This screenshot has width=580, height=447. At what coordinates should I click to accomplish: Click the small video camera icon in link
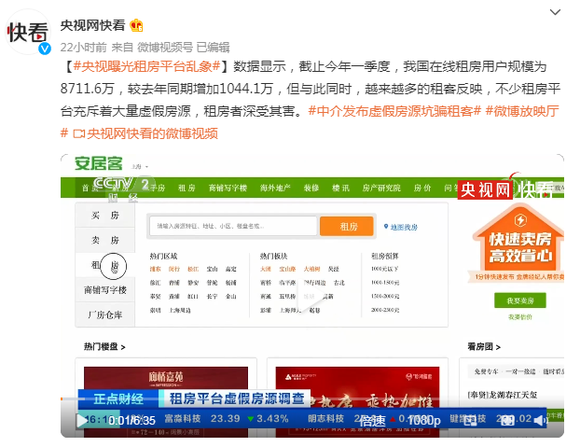(x=78, y=133)
